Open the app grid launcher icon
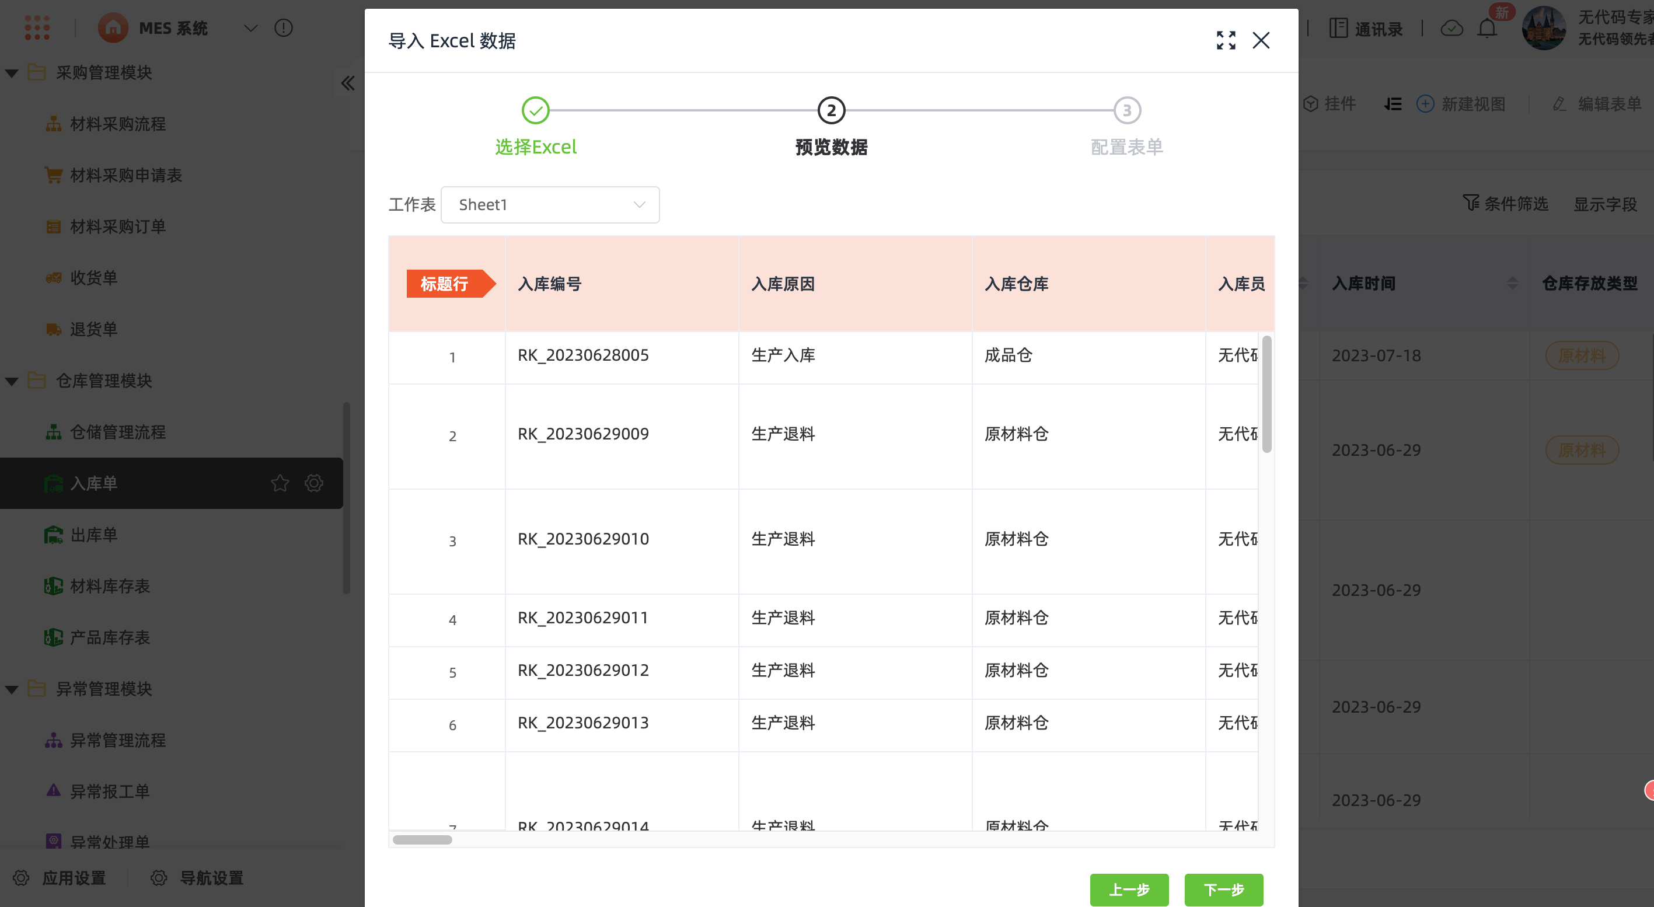Image resolution: width=1654 pixels, height=907 pixels. tap(37, 27)
